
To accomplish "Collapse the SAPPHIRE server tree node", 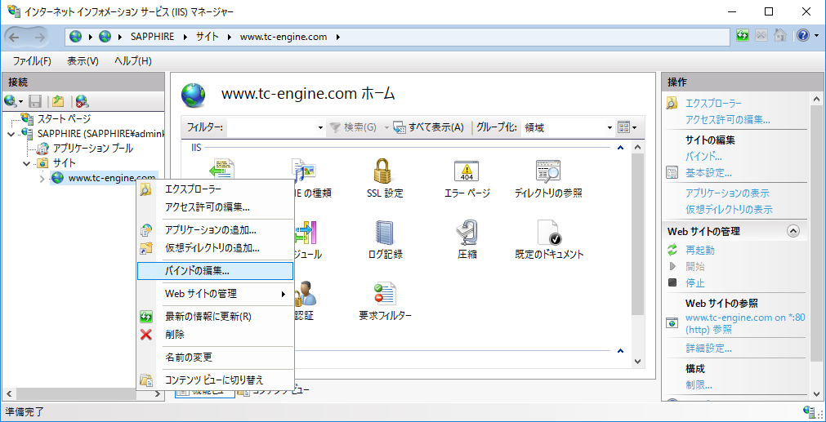I will (x=11, y=134).
